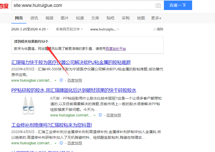Click 清除 to clear search filters
Image resolution: width=215 pixels, height=152 pixels.
pos(160,29)
